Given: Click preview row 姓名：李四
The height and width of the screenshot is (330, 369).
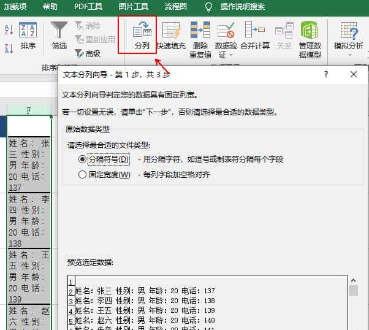Looking at the screenshot, I should [145, 301].
